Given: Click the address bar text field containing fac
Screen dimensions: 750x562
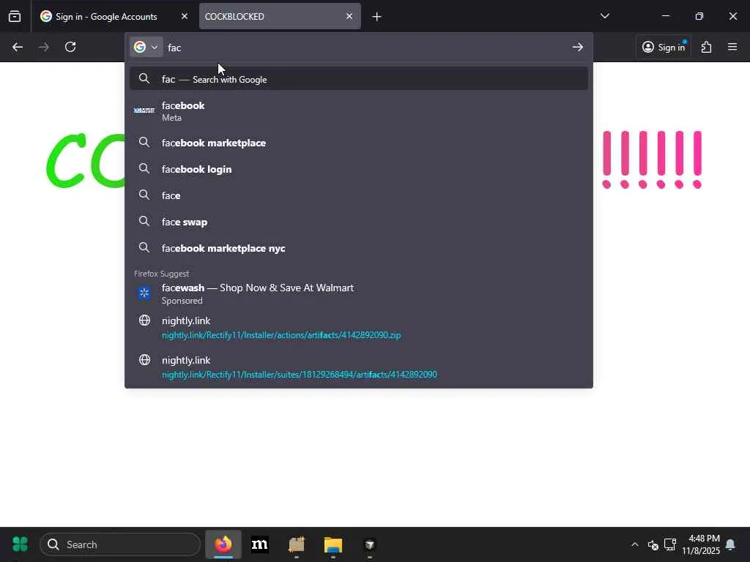Looking at the screenshot, I should pyautogui.click(x=366, y=48).
